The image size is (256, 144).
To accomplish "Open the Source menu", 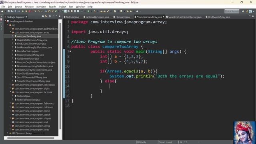I will click(x=18, y=7).
